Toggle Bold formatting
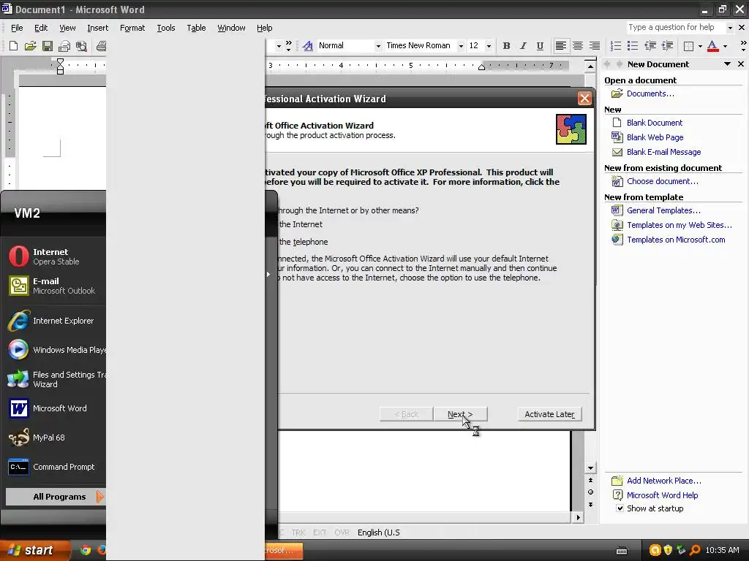Image resolution: width=749 pixels, height=561 pixels. point(506,46)
